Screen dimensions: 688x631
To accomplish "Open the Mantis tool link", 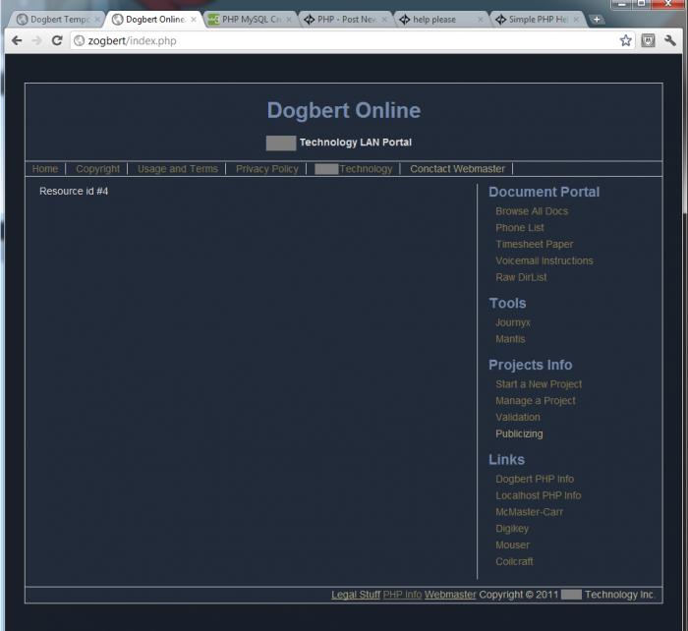I will [x=510, y=339].
